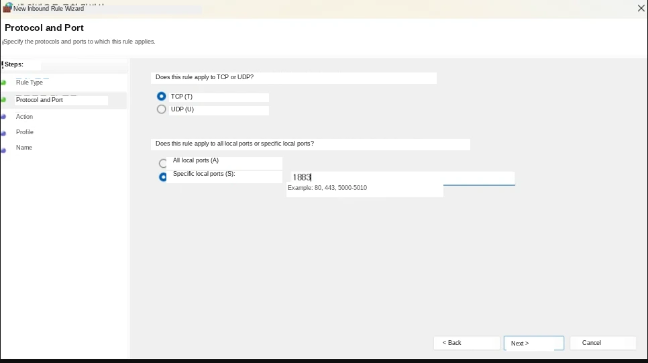Go to the Next step
The height and width of the screenshot is (363, 648).
(x=534, y=343)
